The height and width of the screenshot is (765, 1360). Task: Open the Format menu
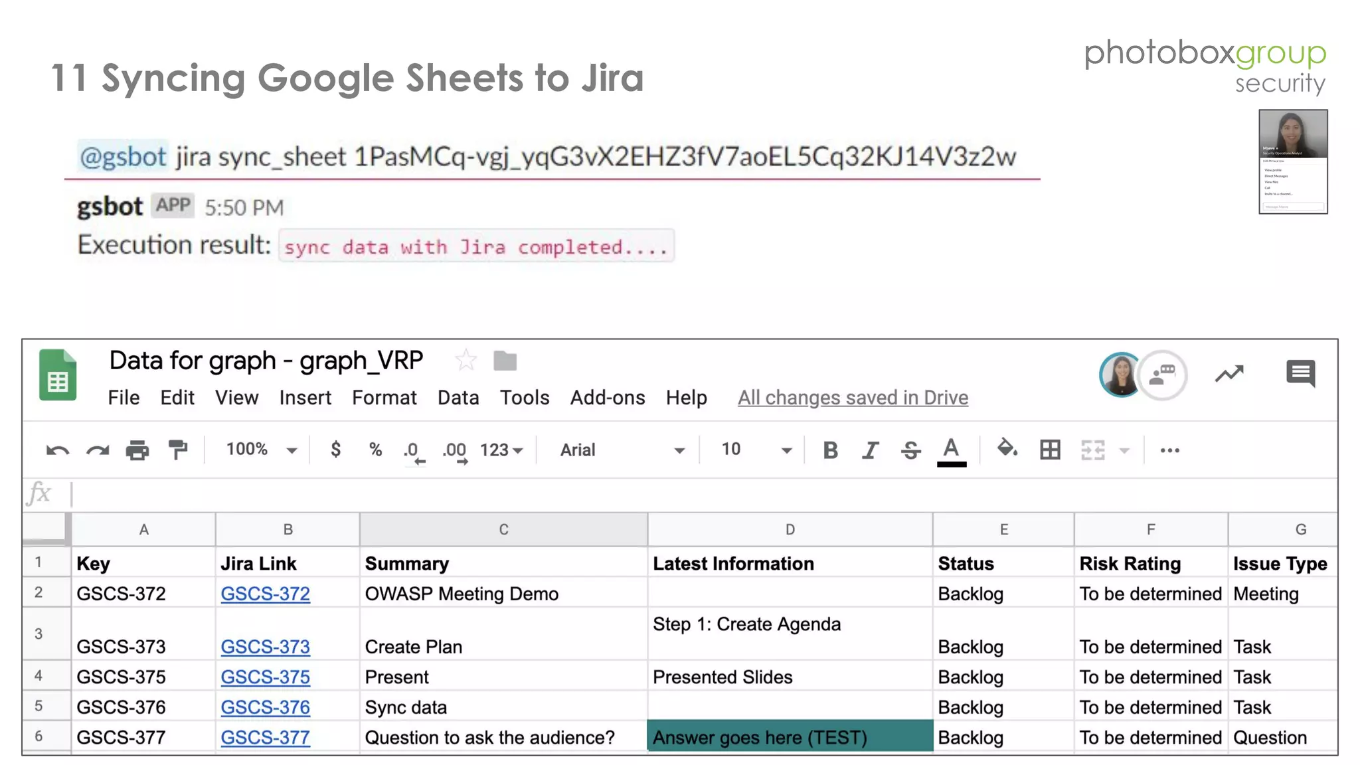tap(384, 397)
